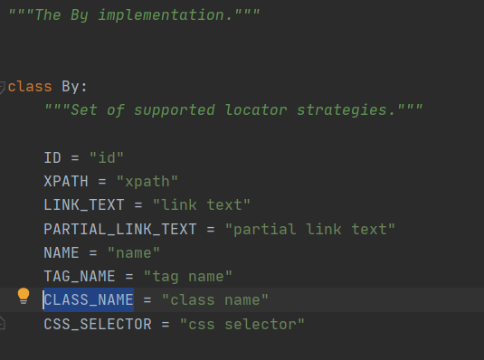The height and width of the screenshot is (360, 484).
Task: Click the "partial link text" string
Action: (310, 229)
